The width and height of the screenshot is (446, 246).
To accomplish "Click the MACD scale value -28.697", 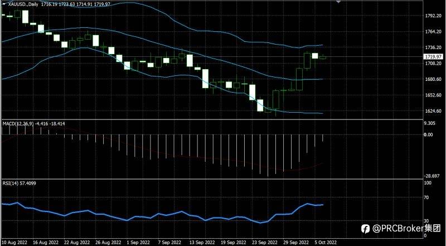I will click(x=432, y=176).
